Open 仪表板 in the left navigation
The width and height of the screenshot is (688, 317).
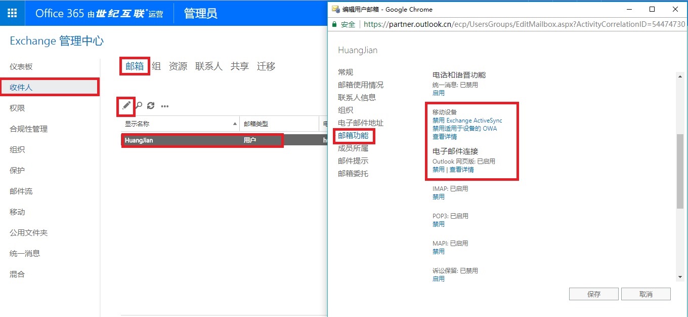point(21,67)
